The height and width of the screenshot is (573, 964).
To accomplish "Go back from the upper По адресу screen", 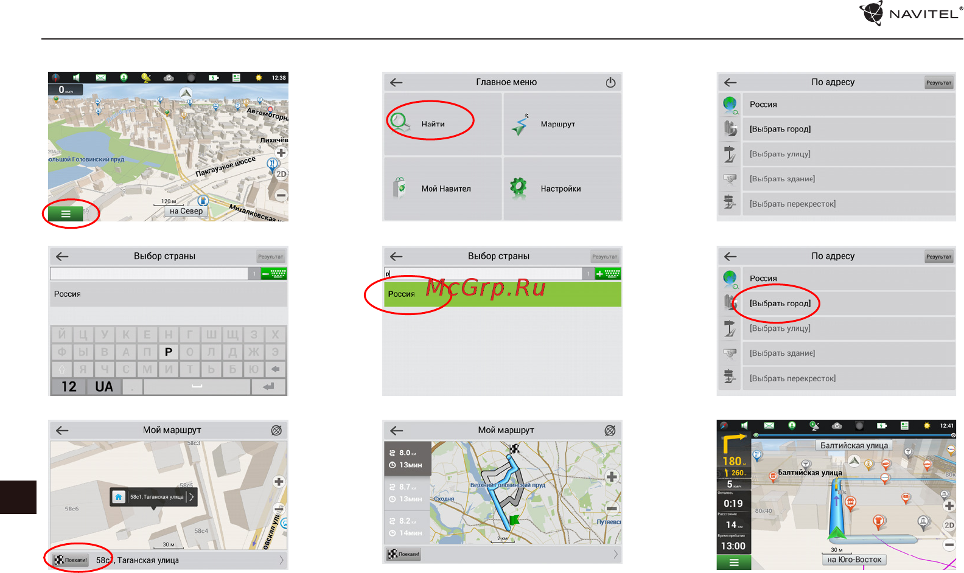I will tap(731, 82).
